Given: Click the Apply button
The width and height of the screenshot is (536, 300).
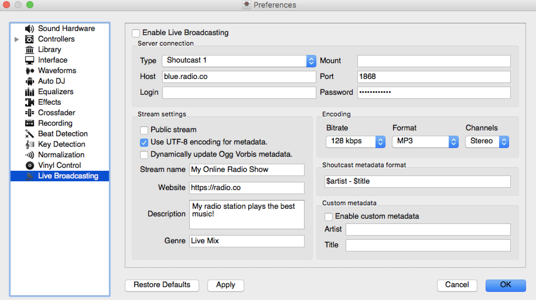Looking at the screenshot, I should [226, 285].
